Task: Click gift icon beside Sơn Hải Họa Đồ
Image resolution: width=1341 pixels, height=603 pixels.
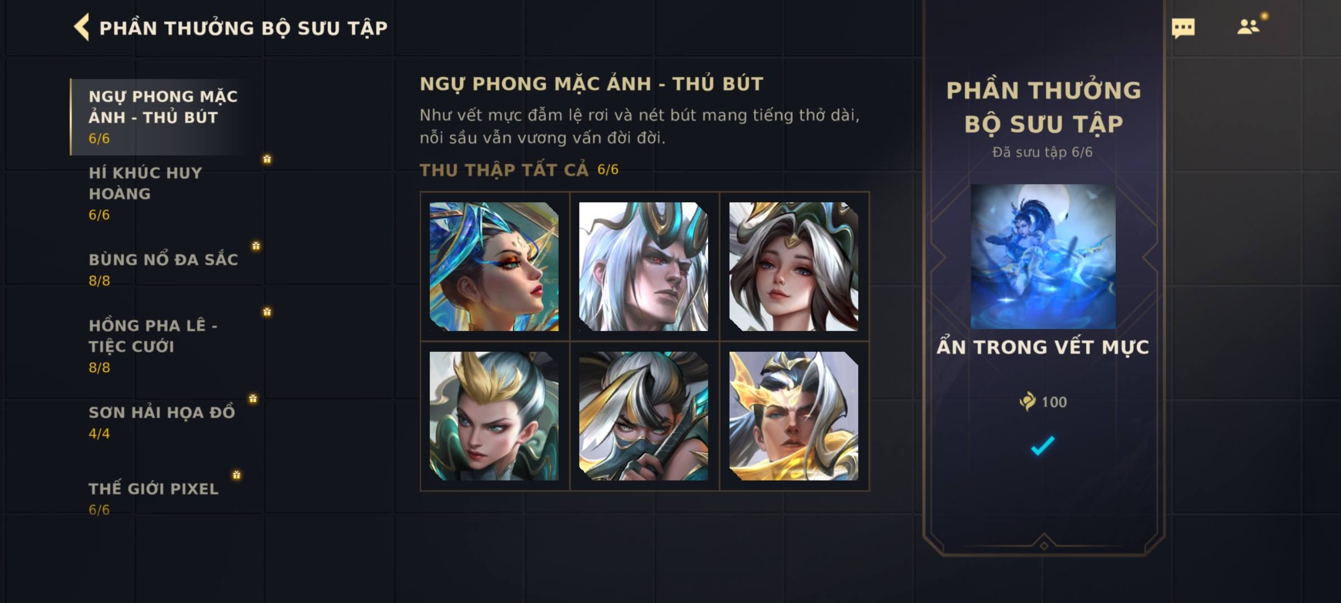Action: (x=253, y=398)
